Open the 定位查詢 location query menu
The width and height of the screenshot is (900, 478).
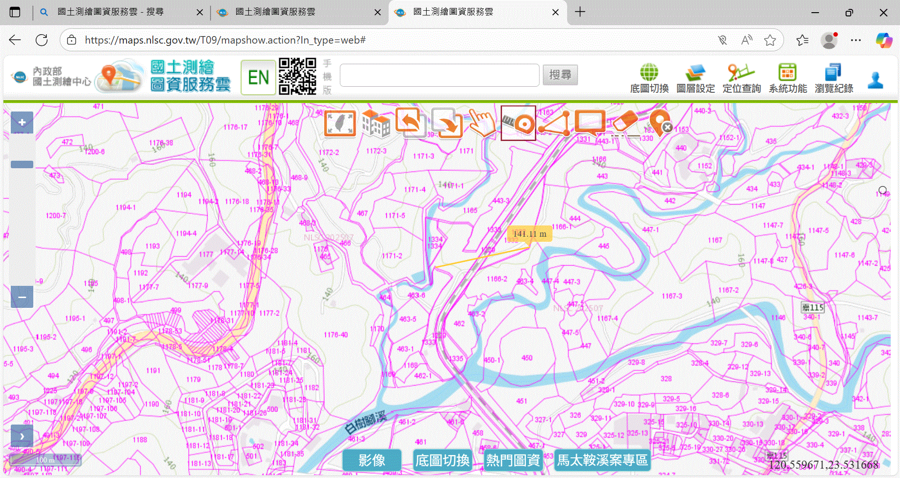click(741, 79)
